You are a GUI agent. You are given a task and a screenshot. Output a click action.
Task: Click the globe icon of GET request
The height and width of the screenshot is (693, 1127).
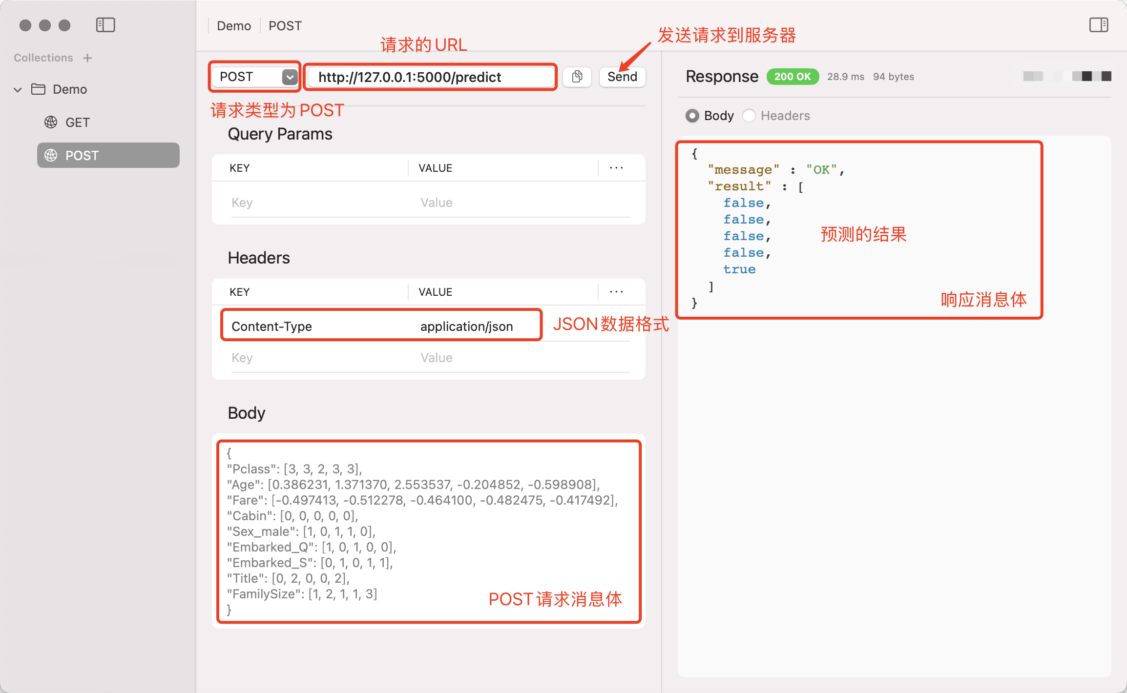click(51, 122)
